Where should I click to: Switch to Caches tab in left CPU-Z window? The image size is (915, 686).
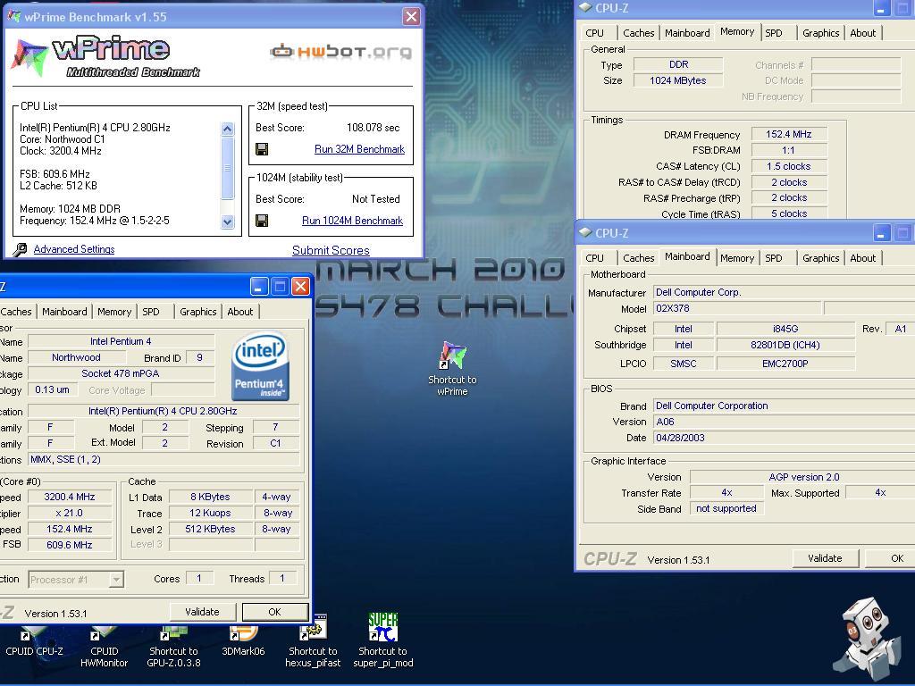16,312
